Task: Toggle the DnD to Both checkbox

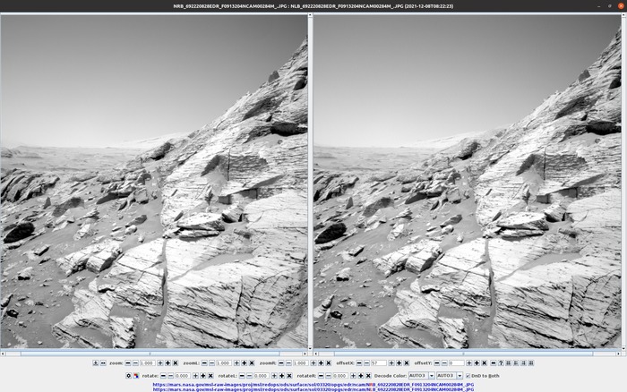Action: (468, 375)
